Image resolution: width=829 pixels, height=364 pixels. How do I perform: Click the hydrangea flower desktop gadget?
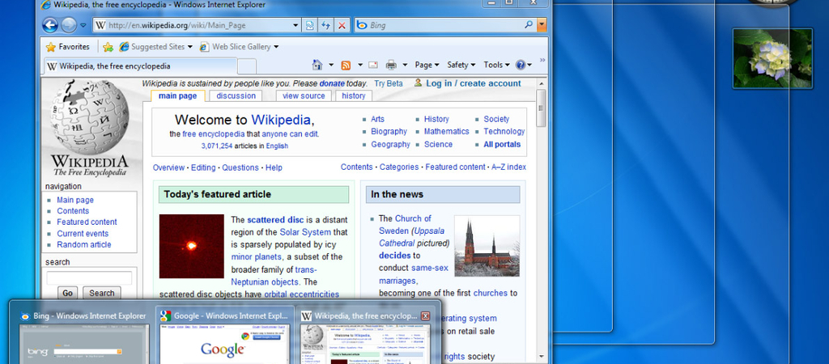click(772, 58)
